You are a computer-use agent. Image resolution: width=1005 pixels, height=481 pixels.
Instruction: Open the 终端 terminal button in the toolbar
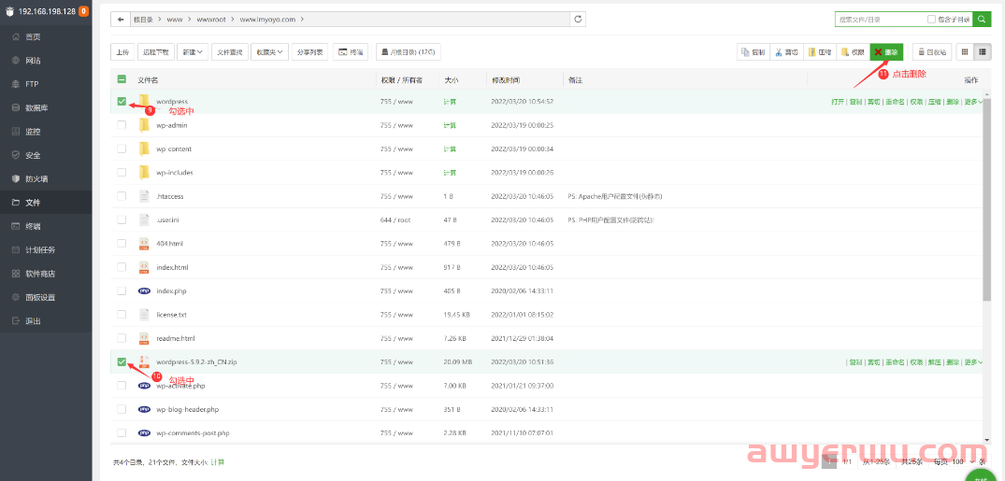351,52
